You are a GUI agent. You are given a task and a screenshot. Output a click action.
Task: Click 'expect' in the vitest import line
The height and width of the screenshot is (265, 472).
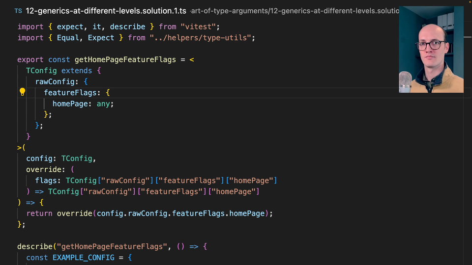pyautogui.click(x=70, y=26)
